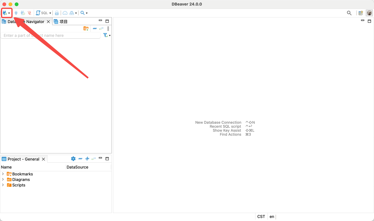Expand the Scripts folder tree node
This screenshot has height=221, width=374.
(x=3, y=185)
